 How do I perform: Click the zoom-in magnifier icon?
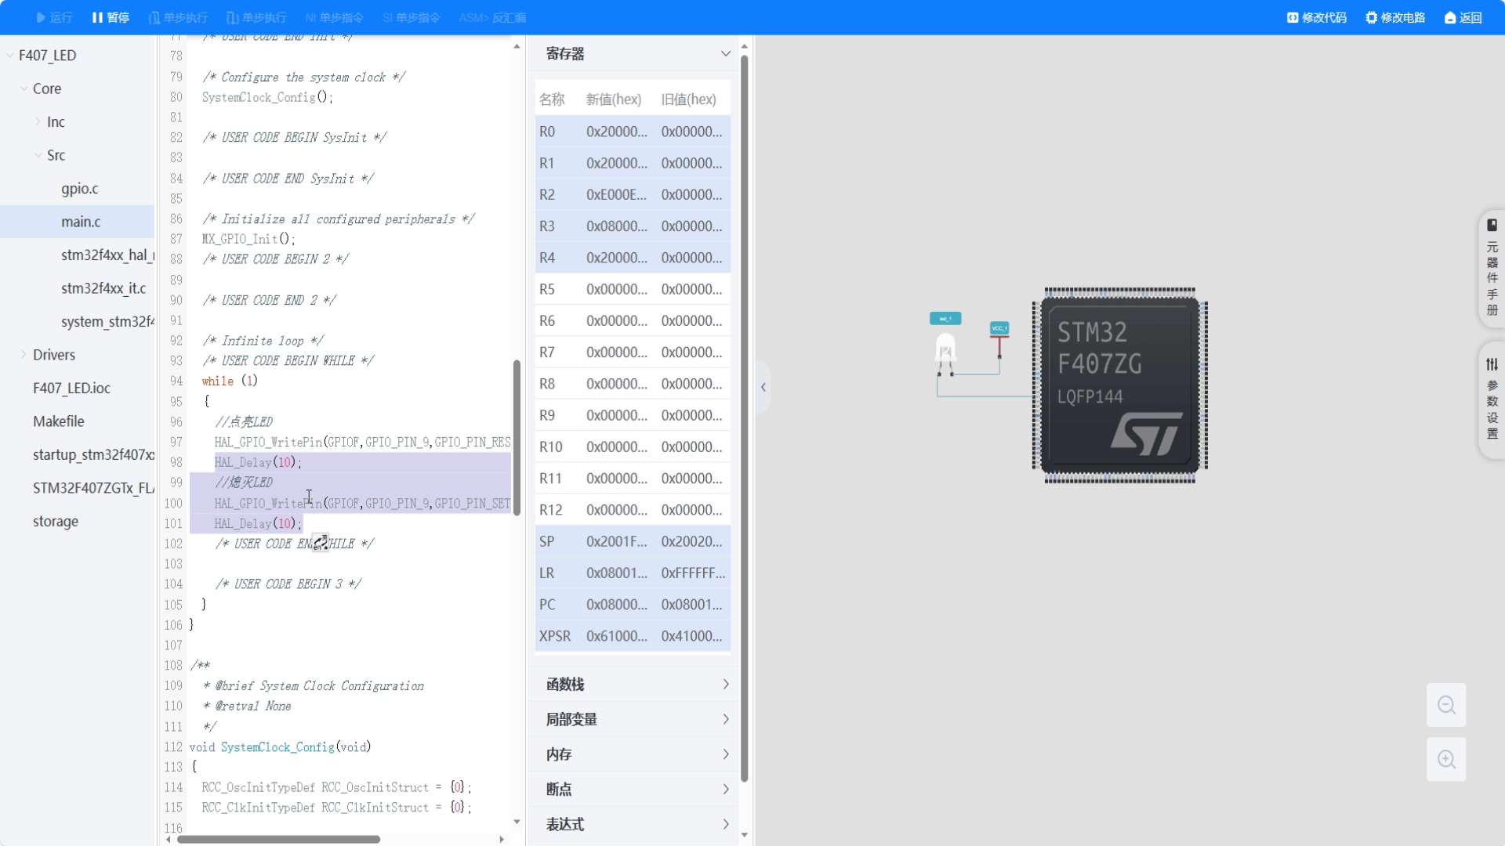pos(1445,759)
